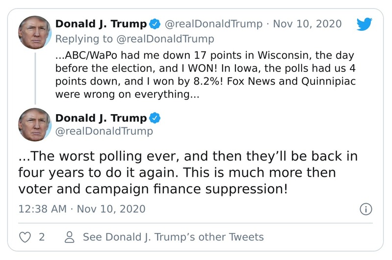This screenshot has width=392, height=260.
Task: Open the circled info icon
Action: click(x=366, y=209)
